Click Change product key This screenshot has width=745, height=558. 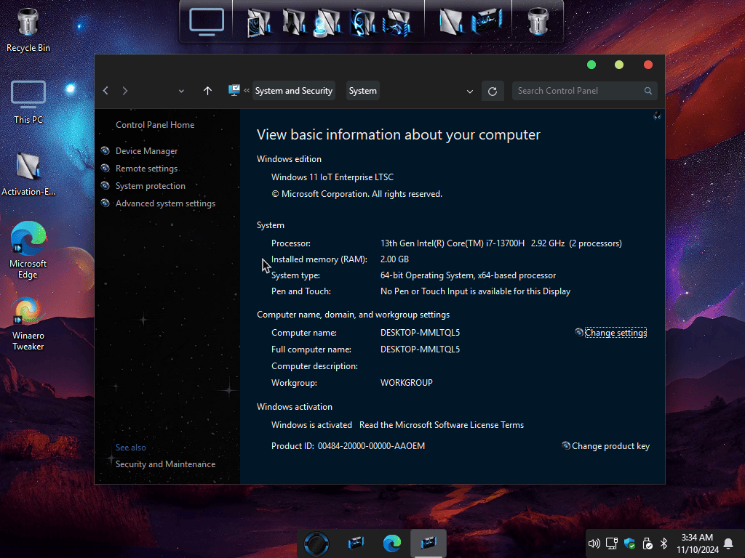click(x=610, y=446)
